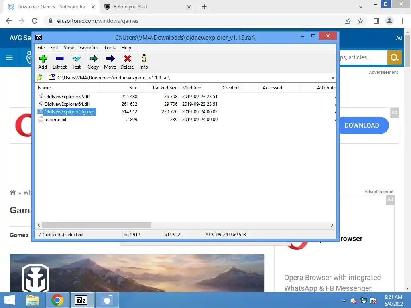Click the Chrome taskbar icon

[x=57, y=300]
